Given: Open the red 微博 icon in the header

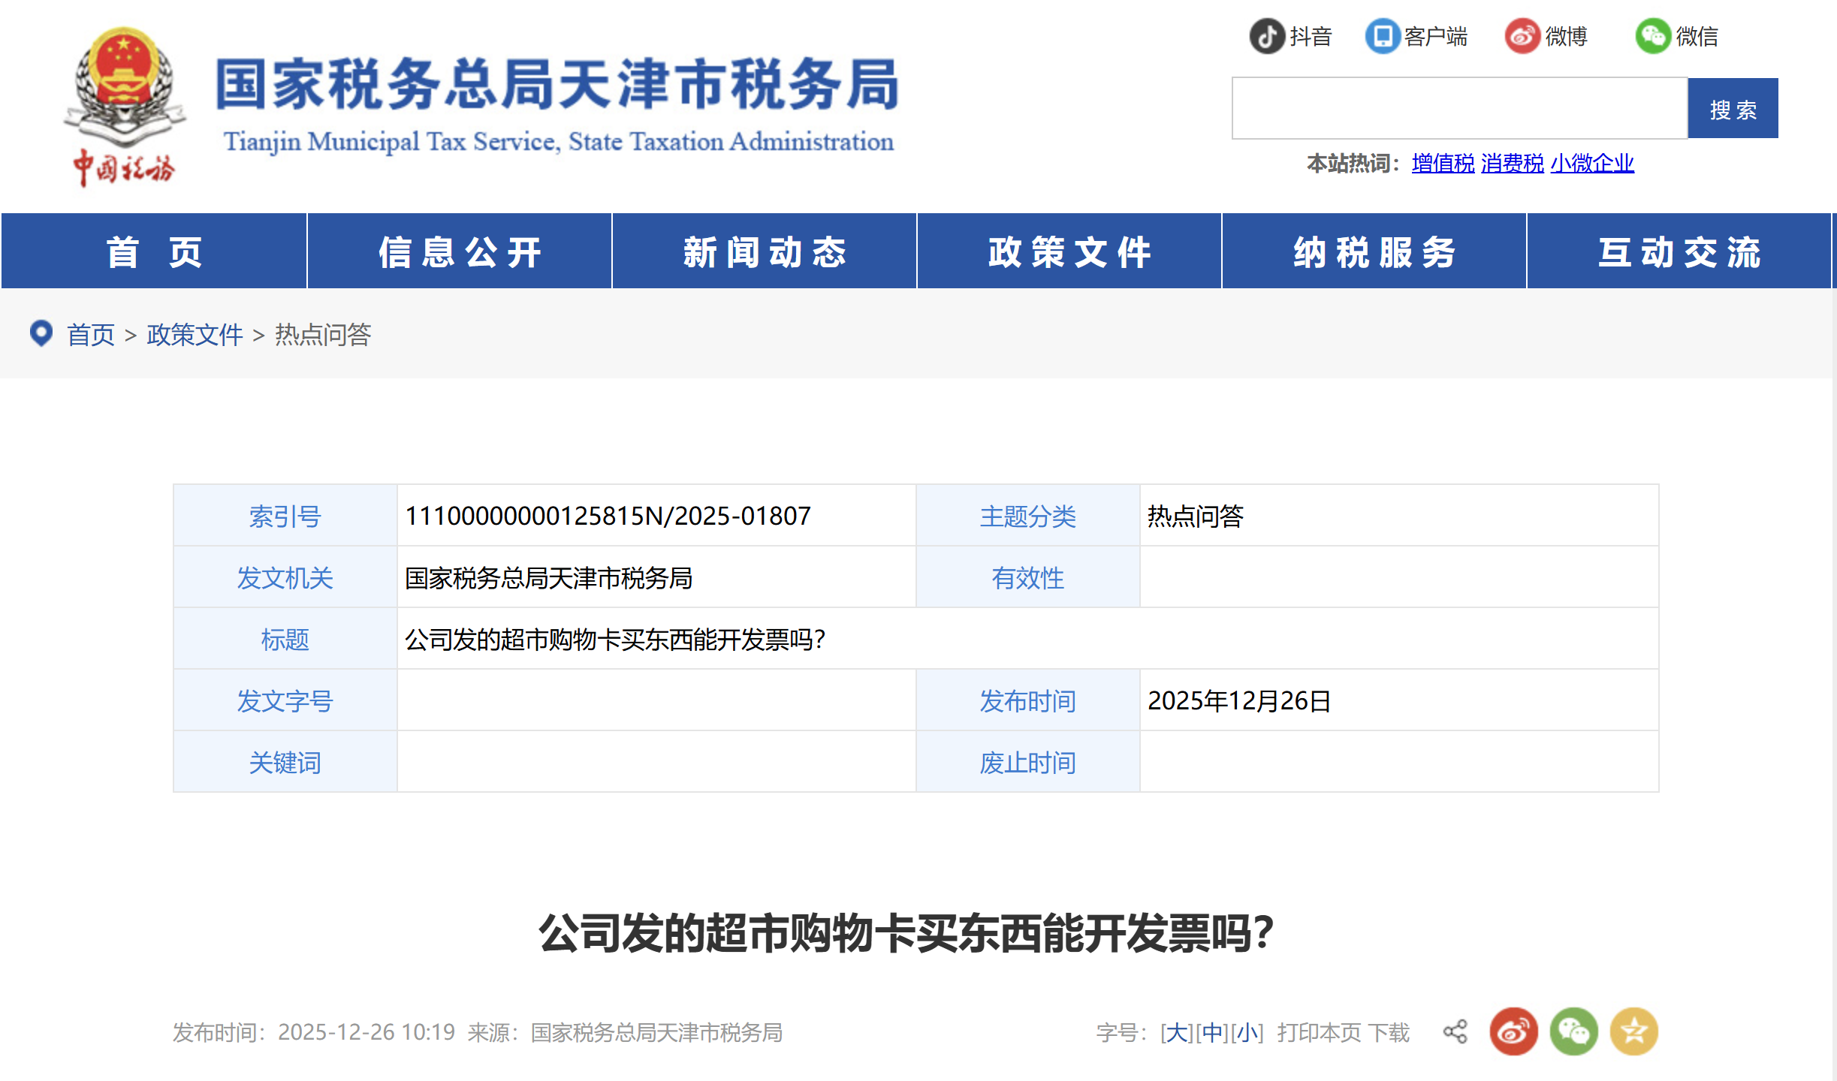Looking at the screenshot, I should click(1522, 35).
